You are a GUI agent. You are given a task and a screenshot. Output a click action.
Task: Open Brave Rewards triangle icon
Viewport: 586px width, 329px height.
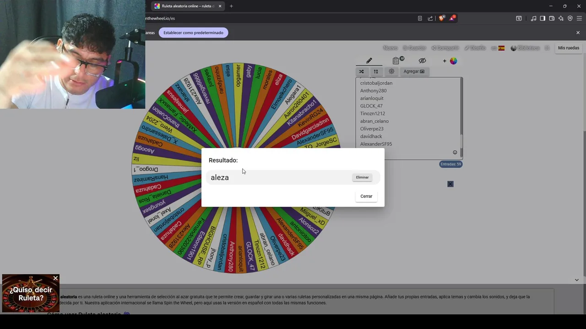(452, 18)
